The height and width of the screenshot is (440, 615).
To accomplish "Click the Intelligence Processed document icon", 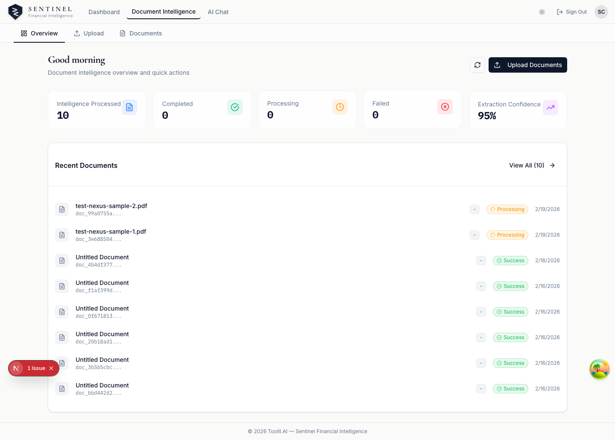I will point(129,107).
